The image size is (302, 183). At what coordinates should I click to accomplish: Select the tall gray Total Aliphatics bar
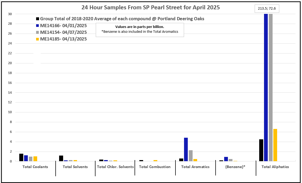pos(271,87)
